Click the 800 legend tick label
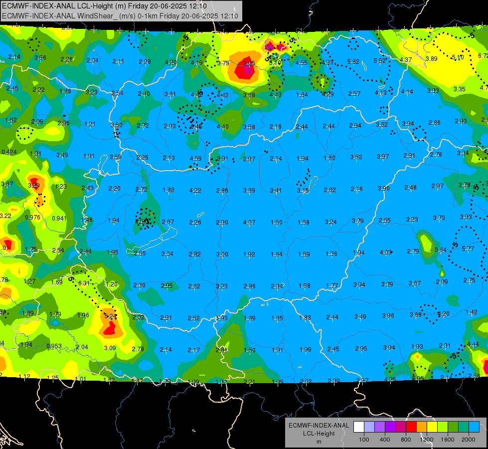The height and width of the screenshot is (449, 488). pos(406,440)
